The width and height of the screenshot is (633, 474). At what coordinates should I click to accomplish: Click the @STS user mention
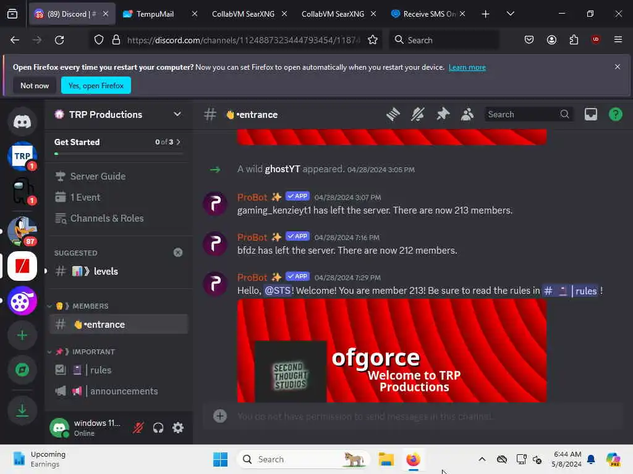(x=278, y=291)
